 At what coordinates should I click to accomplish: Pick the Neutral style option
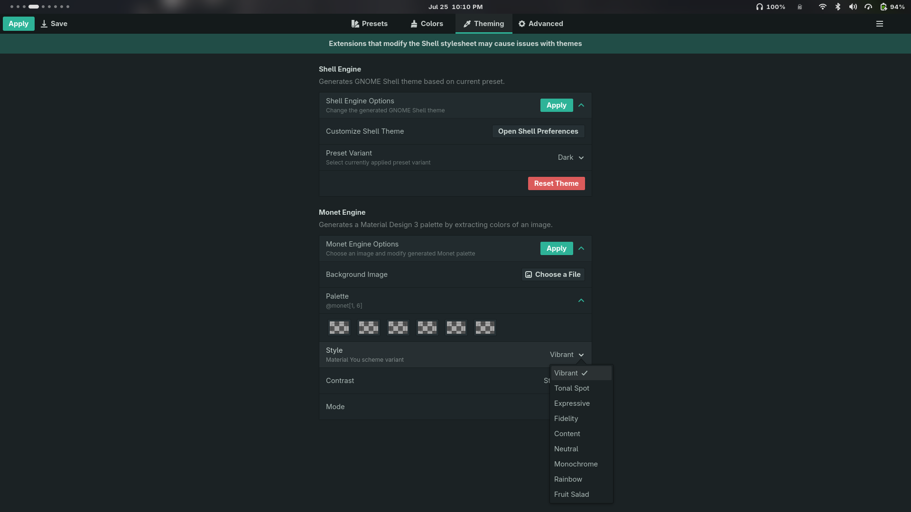tap(581, 449)
